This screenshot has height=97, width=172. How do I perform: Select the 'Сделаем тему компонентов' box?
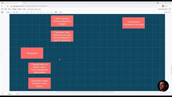pos(62,36)
